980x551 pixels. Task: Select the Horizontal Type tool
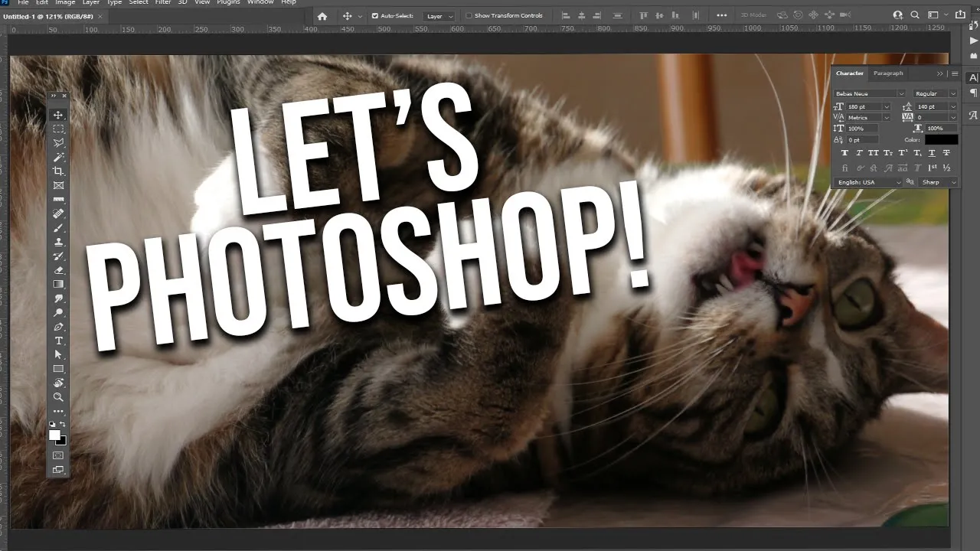pos(58,341)
